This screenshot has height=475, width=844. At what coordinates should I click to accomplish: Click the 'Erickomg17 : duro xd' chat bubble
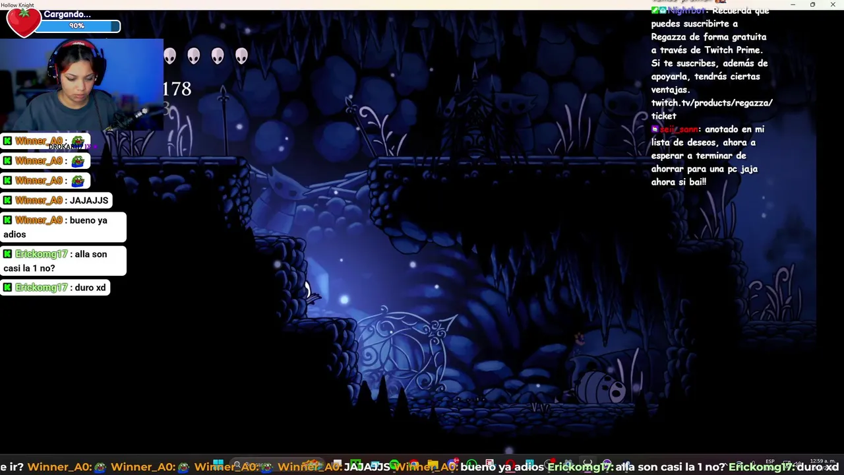click(x=55, y=288)
